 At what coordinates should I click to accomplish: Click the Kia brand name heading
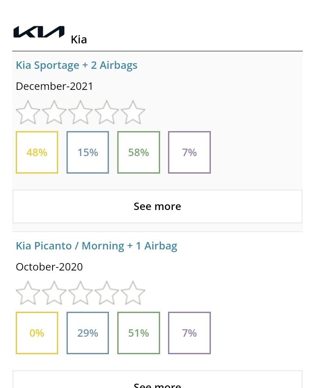pos(79,39)
